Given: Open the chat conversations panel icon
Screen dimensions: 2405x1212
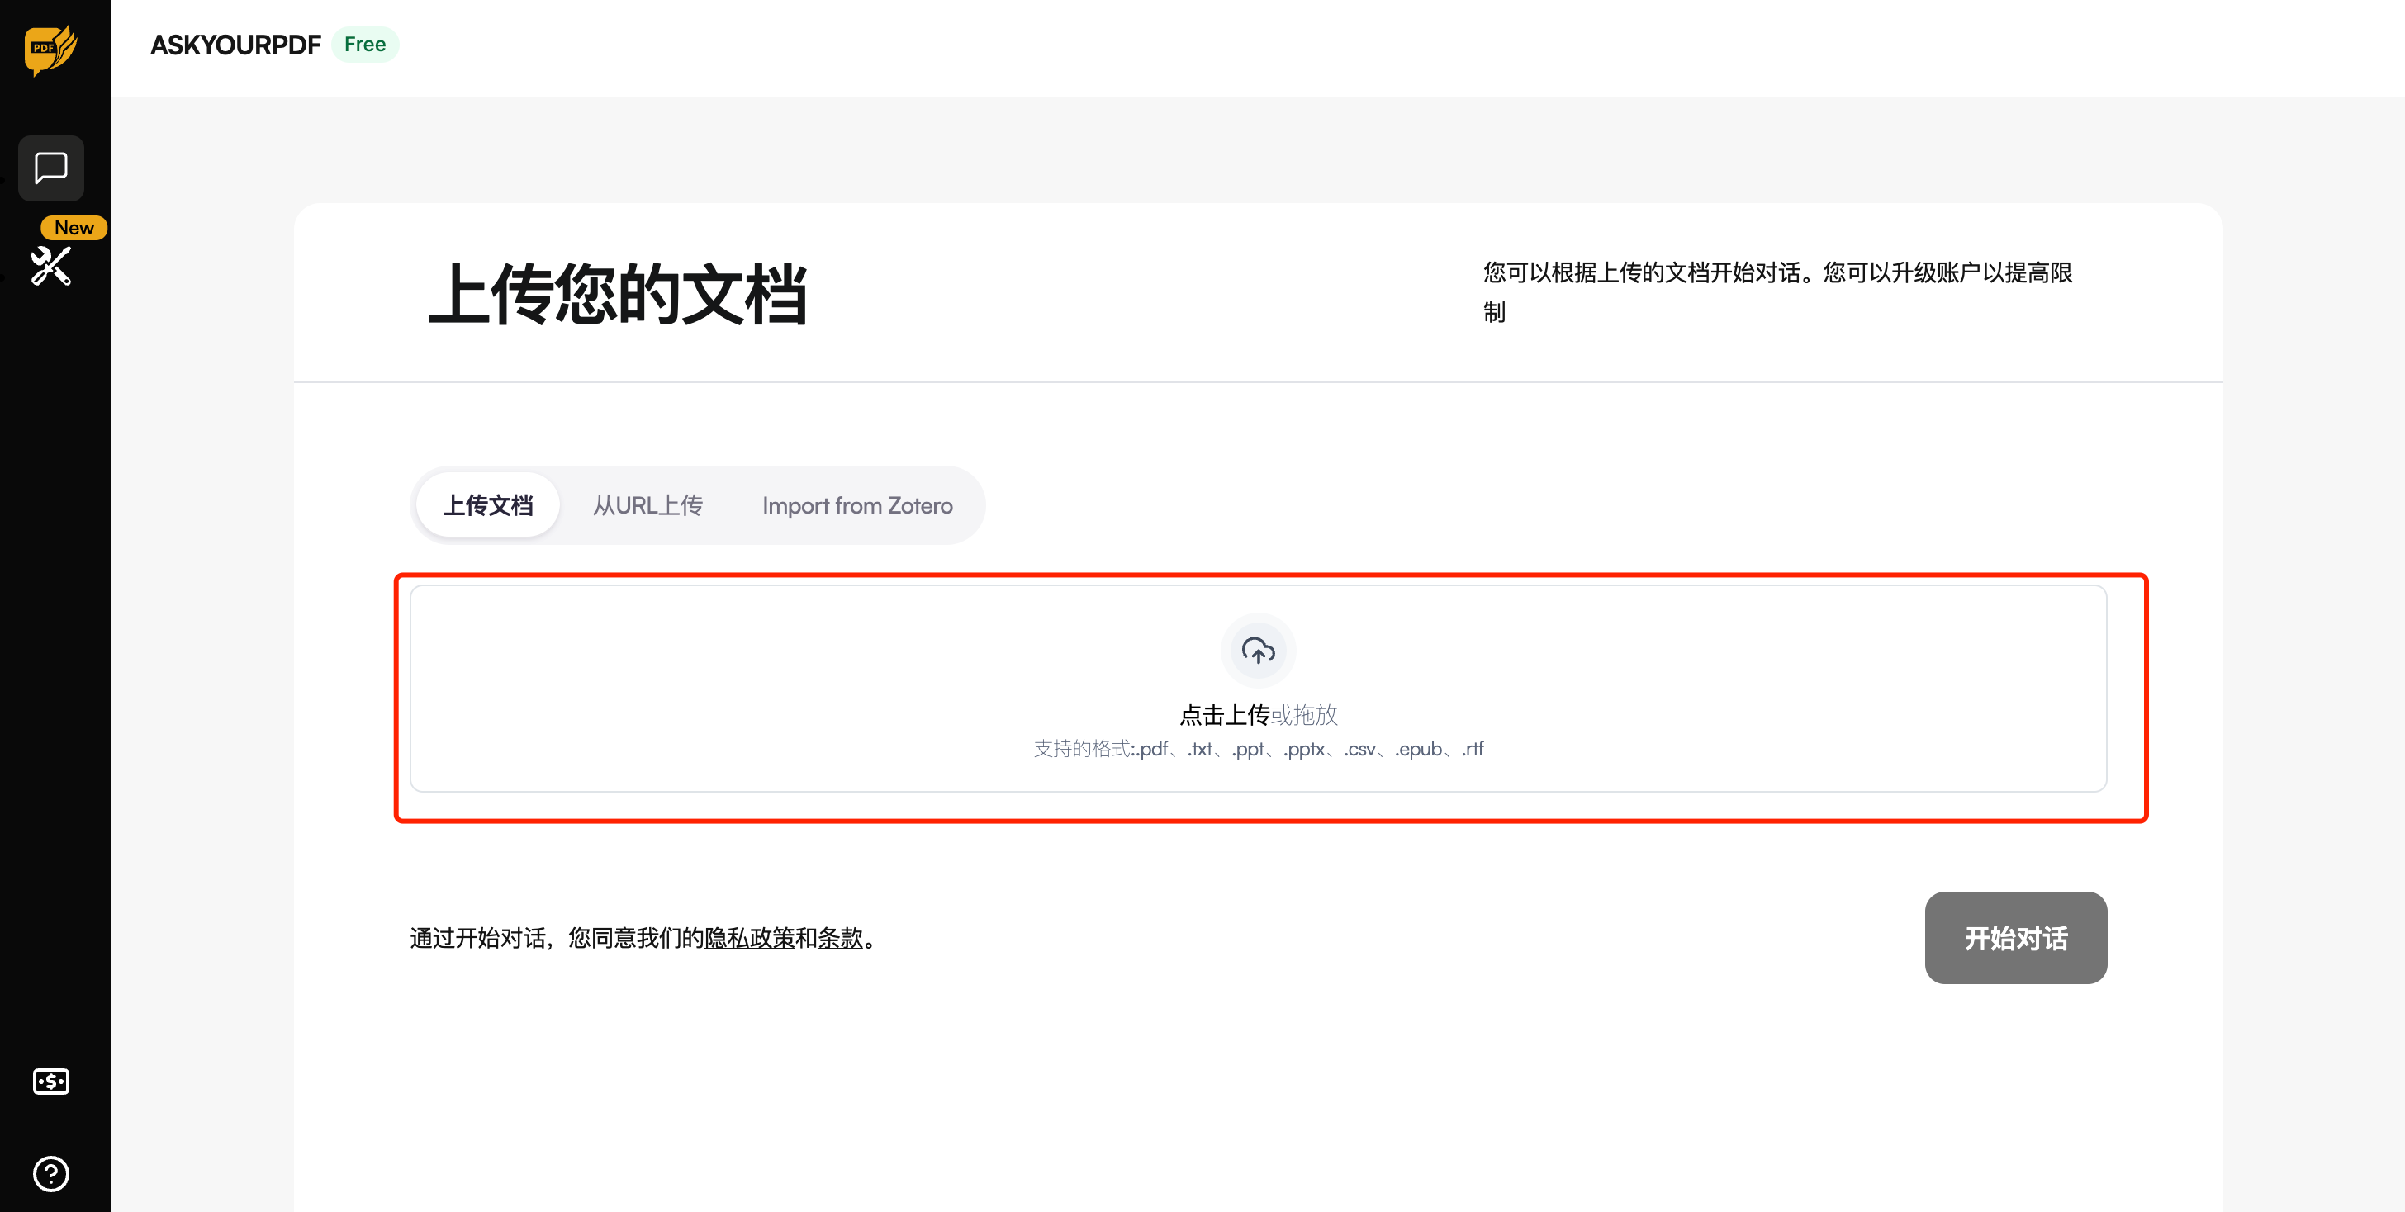Looking at the screenshot, I should [51, 168].
